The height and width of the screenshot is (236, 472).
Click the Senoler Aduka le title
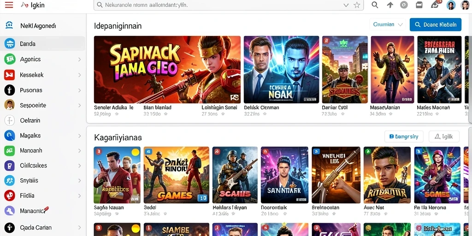point(114,107)
